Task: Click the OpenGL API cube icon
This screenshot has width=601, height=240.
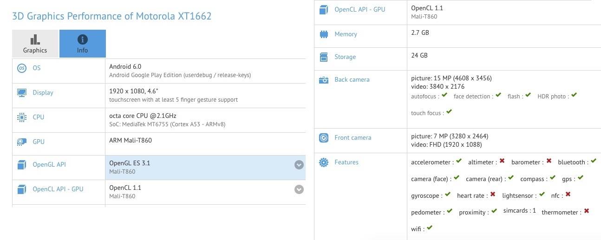Action: [22, 165]
